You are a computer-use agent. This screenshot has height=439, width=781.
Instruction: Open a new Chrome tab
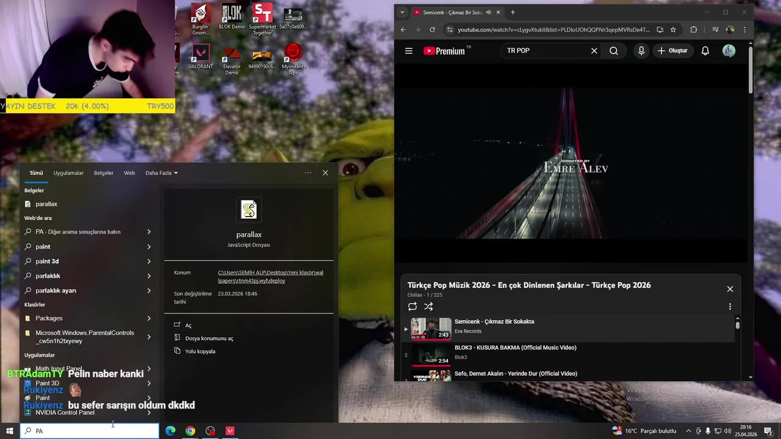point(513,12)
